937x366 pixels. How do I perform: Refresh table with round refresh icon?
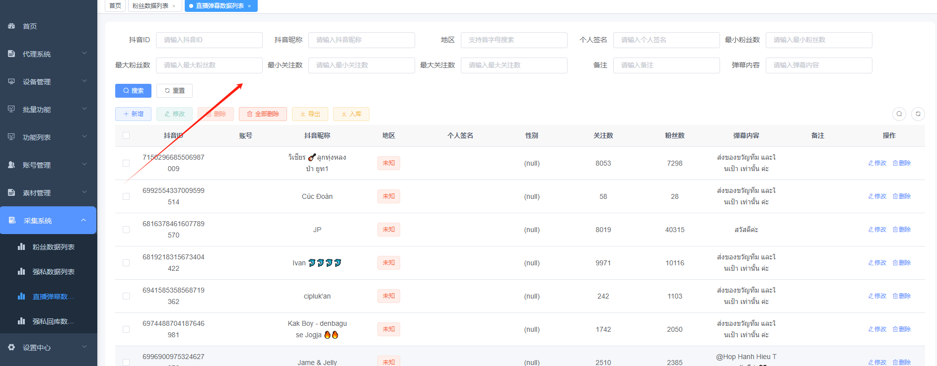tap(918, 114)
